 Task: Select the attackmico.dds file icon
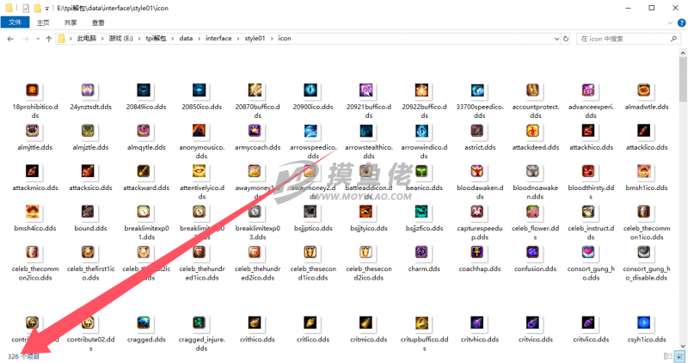(x=33, y=171)
